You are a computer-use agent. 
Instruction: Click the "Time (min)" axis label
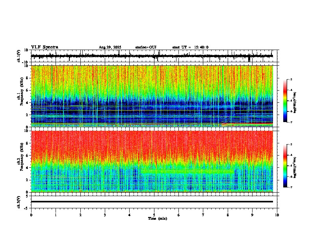click(x=158, y=219)
